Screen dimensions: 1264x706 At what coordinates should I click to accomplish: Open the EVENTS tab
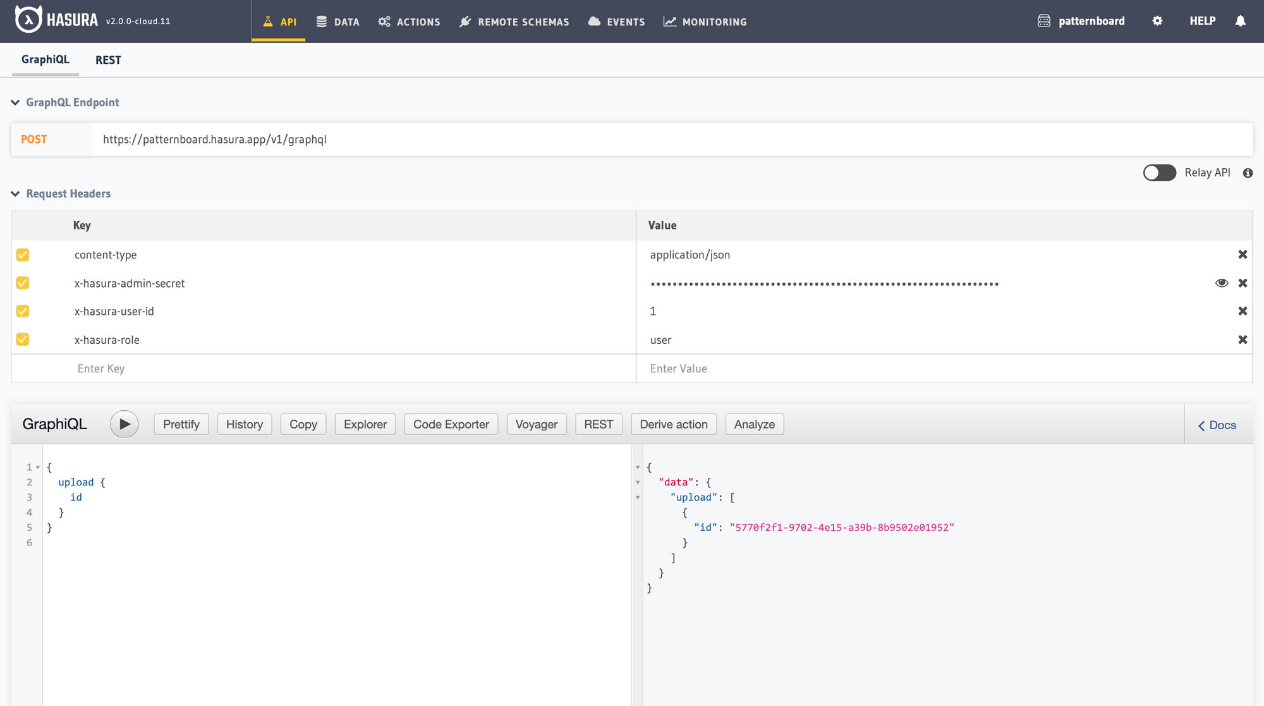pyautogui.click(x=616, y=21)
